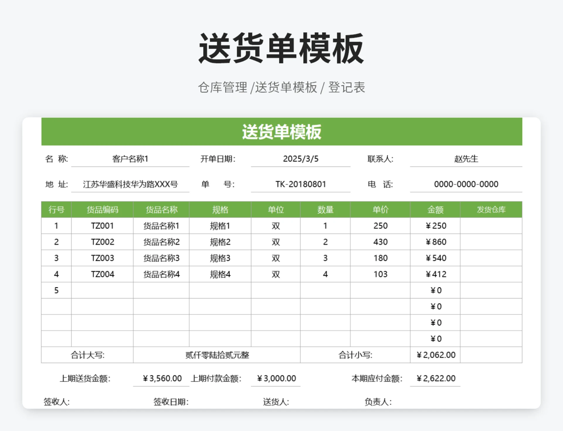
Task: Click the 规格 column header
Action: pos(220,209)
